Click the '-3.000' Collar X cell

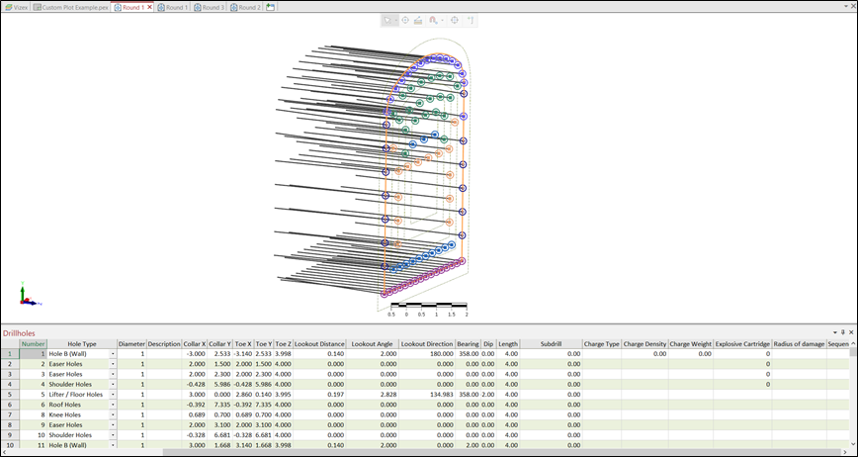[195, 354]
